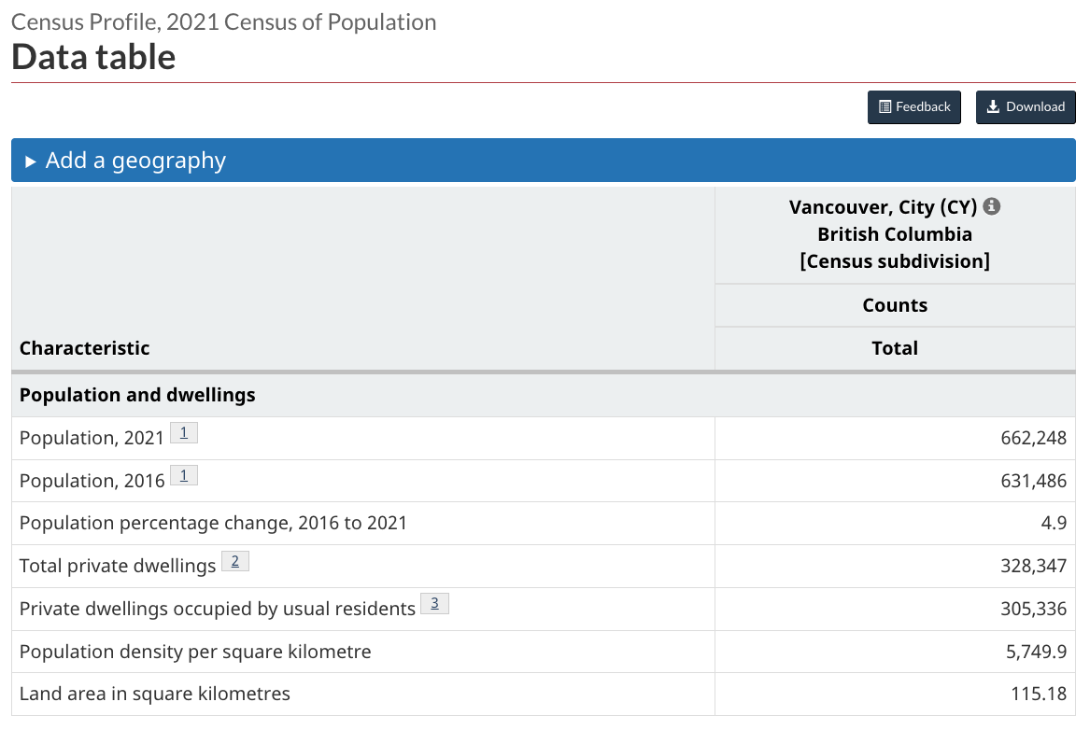
Task: Open footnote 2 next to Total private dwellings
Action: (235, 561)
